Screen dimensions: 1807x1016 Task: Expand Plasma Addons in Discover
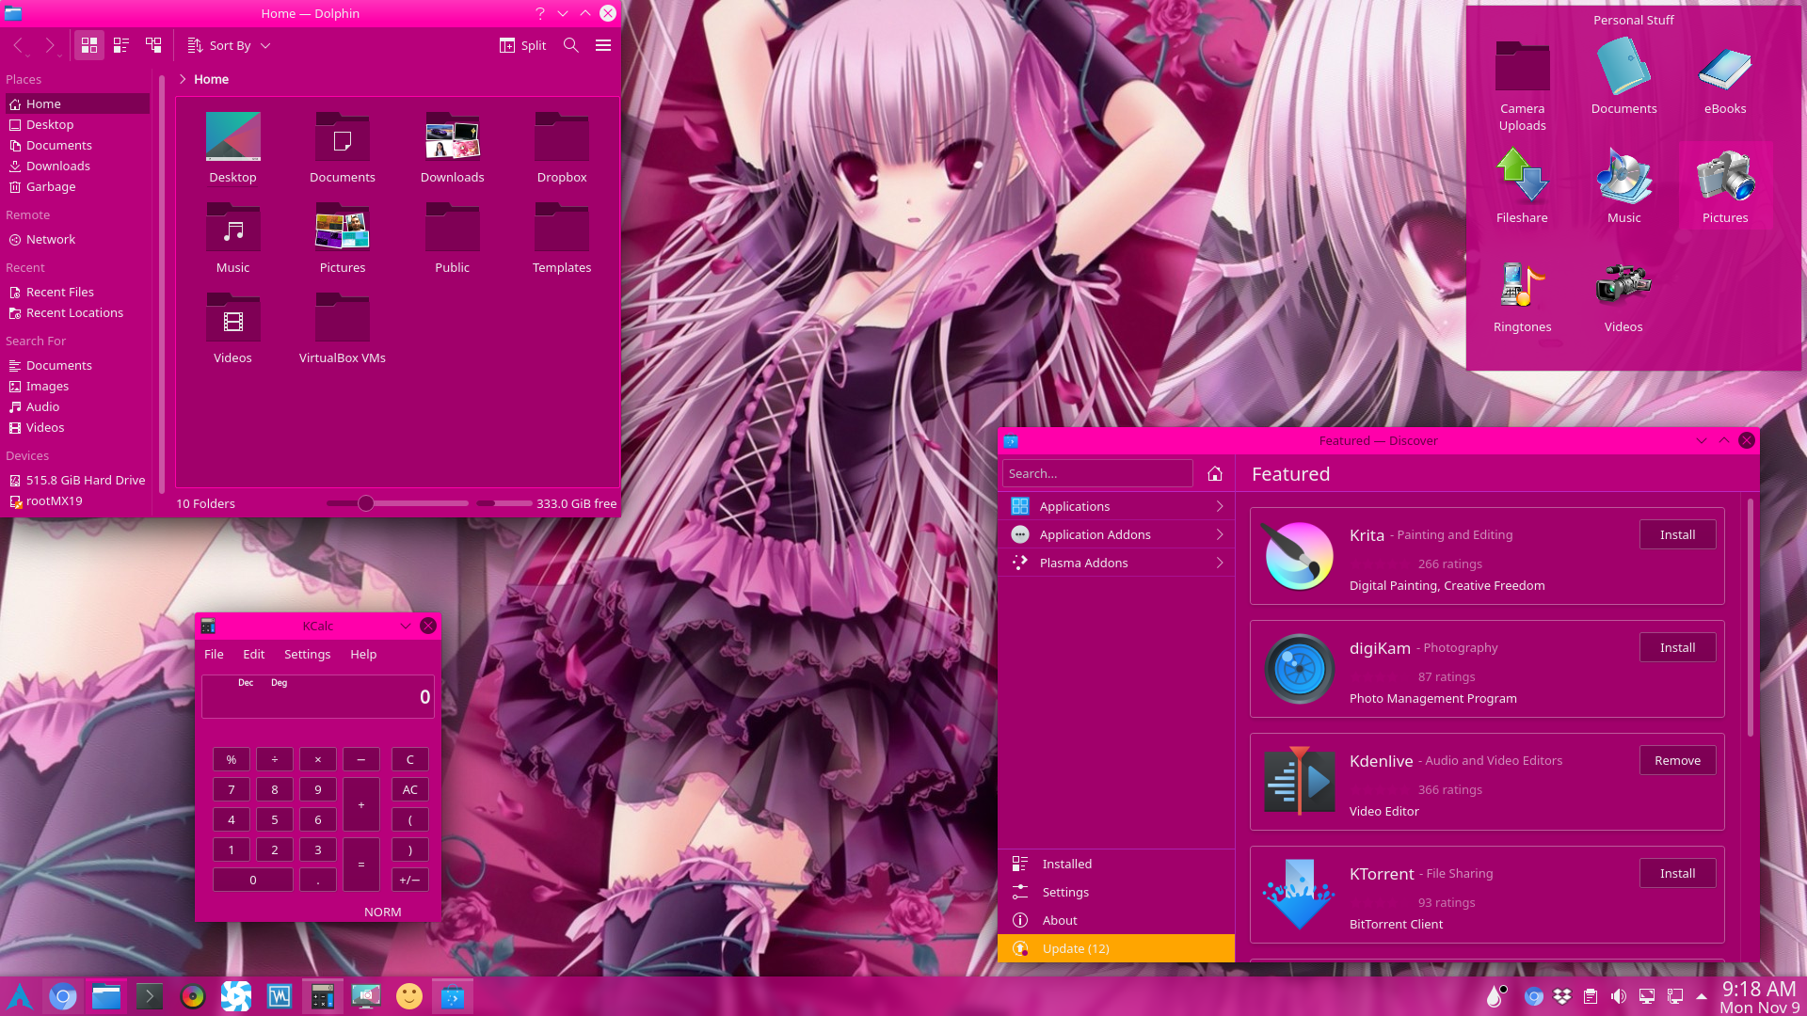coord(1117,563)
